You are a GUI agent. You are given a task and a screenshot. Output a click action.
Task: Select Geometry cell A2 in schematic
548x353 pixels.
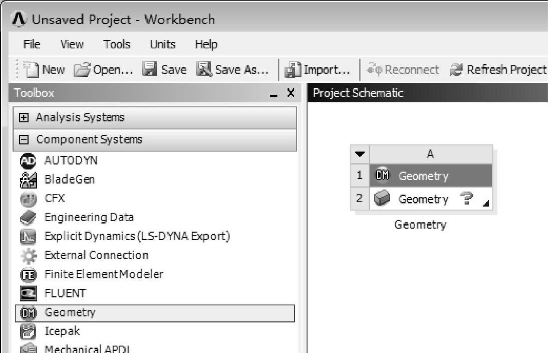click(x=423, y=200)
